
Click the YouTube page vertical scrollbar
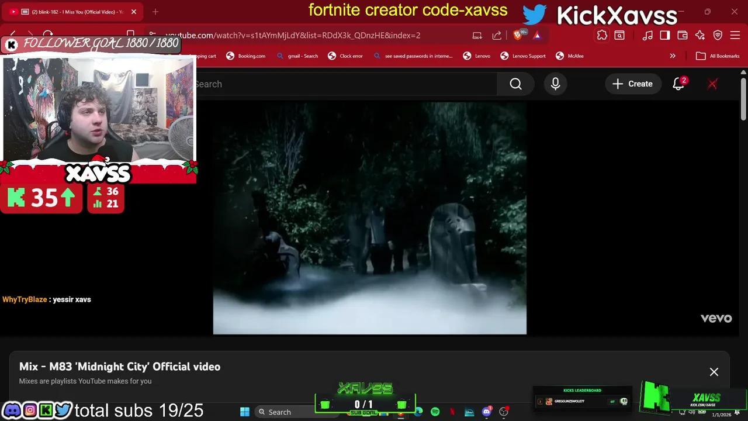click(x=743, y=99)
